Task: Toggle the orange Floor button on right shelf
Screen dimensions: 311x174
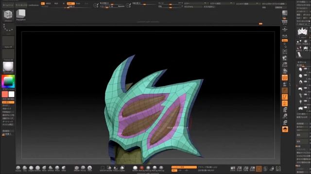Action: click(285, 40)
